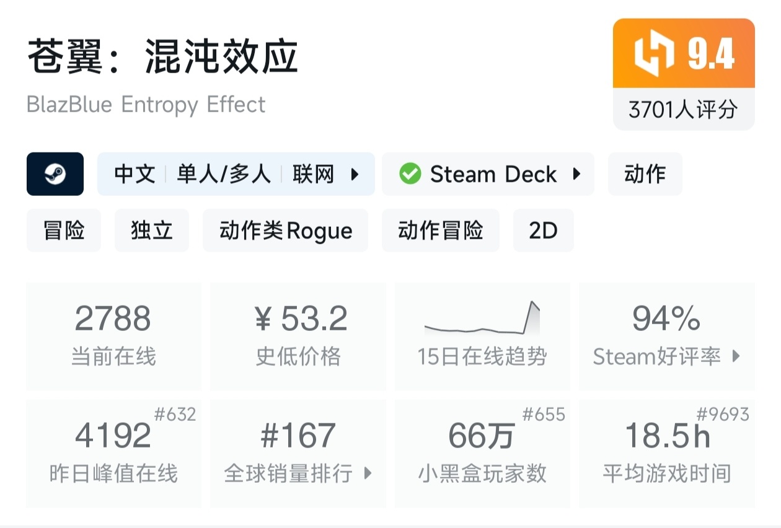Tap the 动作类Rogue tag

[x=285, y=231]
